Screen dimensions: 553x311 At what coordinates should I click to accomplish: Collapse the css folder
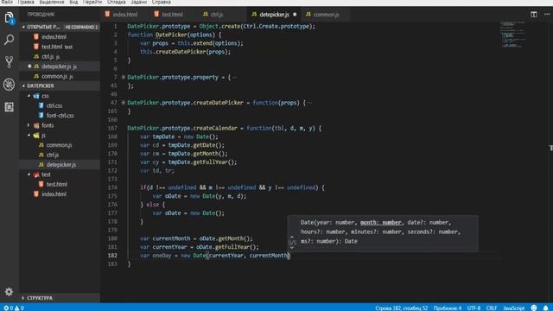pos(29,96)
